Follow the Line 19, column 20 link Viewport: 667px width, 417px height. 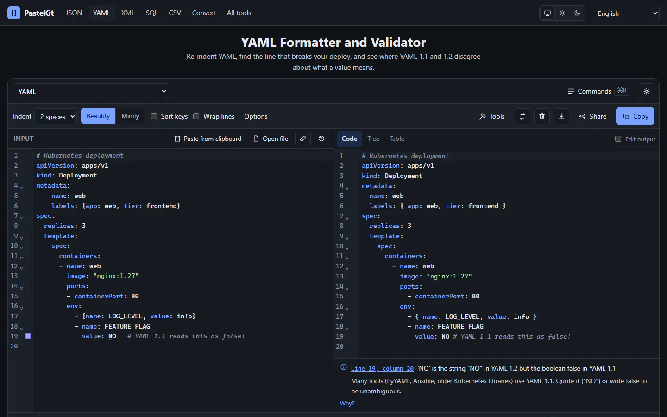382,368
